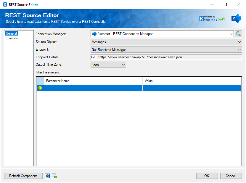Click the KingswaySoft K icon in the title bar
The image size is (246, 183).
click(5, 4)
